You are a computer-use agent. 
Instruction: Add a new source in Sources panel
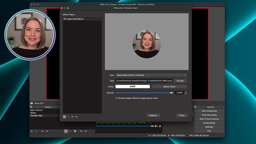pos(66,131)
